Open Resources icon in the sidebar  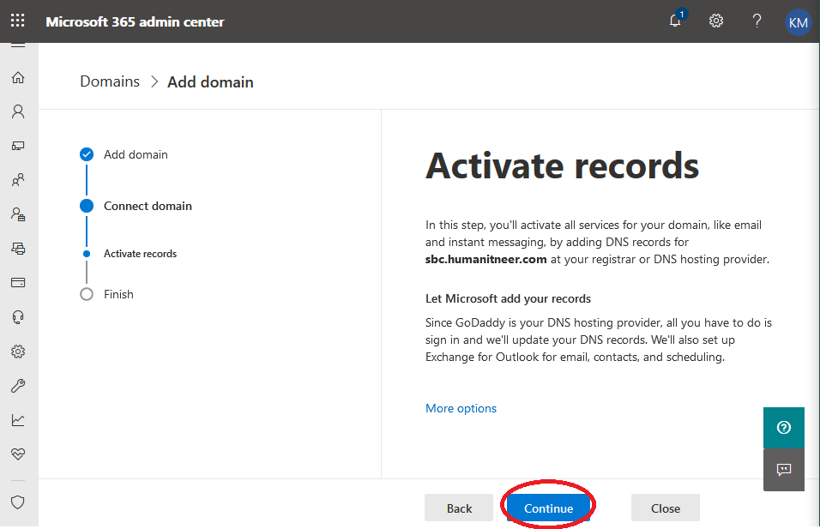pos(18,249)
